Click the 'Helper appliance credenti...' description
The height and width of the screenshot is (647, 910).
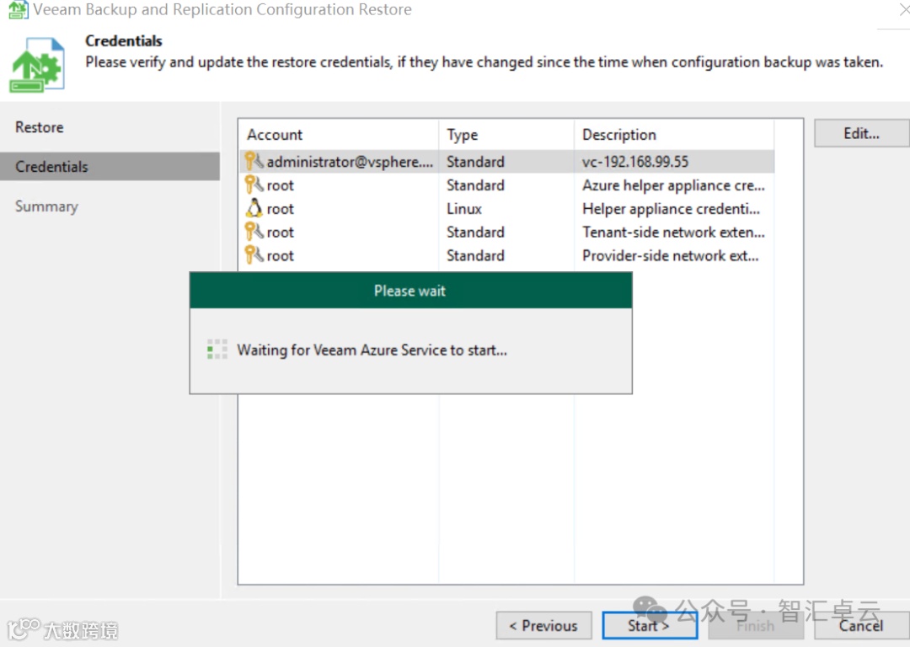pos(671,208)
